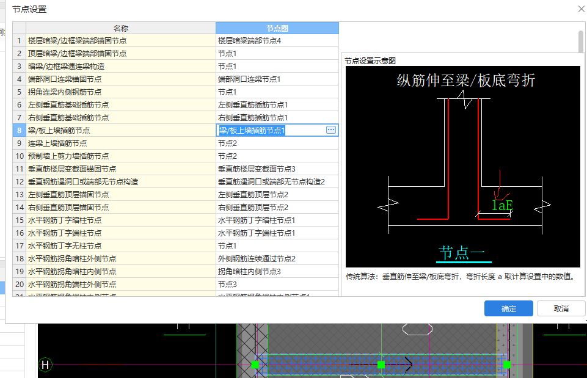Screen dimensions: 587x378
Task: Click value cell 外侧钢筋连续通过节点2
Action: pyautogui.click(x=277, y=258)
